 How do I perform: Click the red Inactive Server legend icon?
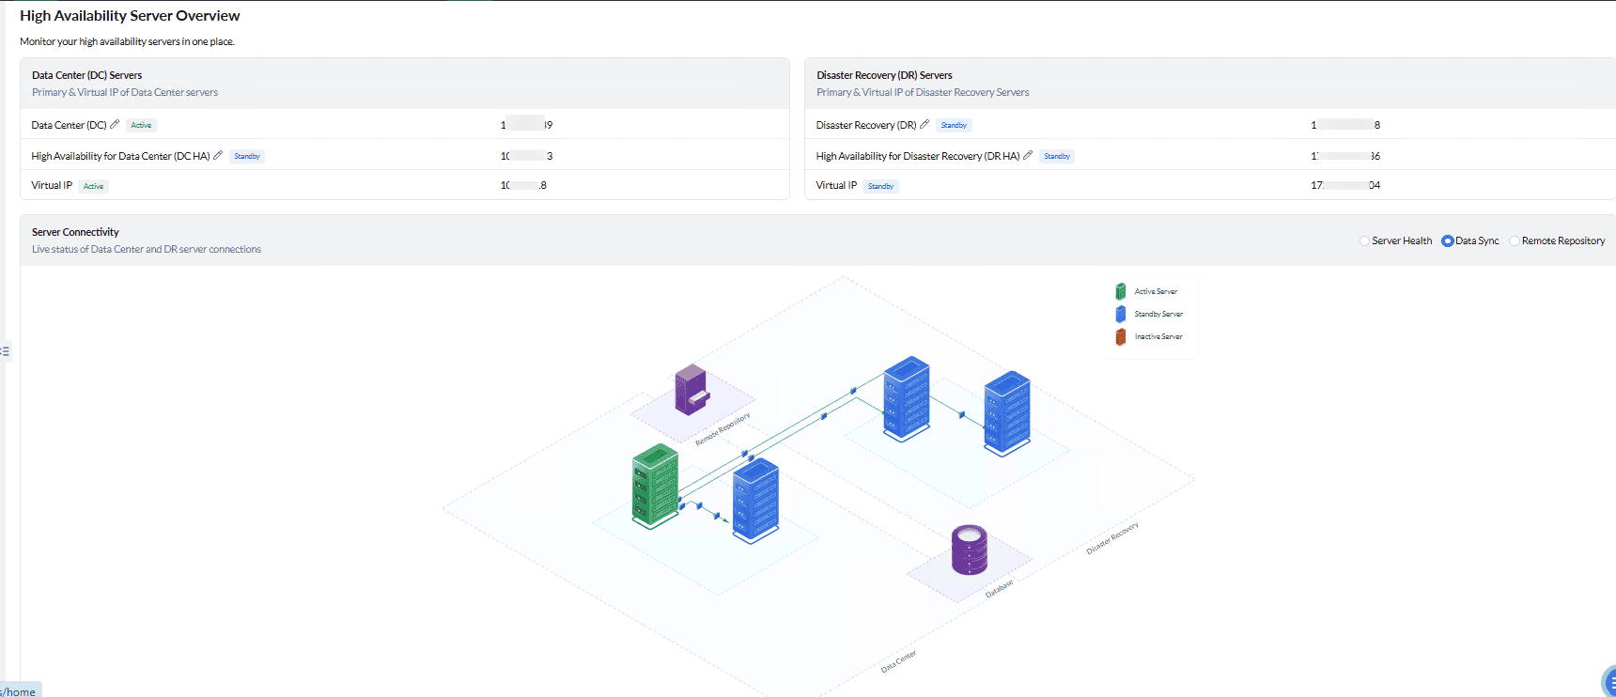click(1121, 336)
